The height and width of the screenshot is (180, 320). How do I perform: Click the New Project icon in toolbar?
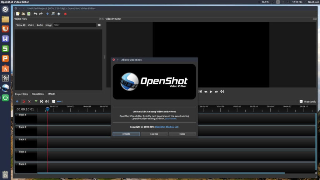(x=18, y=14)
